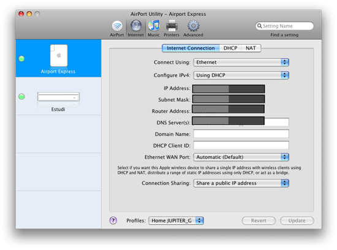Open the Connect Using dropdown

pyautogui.click(x=241, y=63)
